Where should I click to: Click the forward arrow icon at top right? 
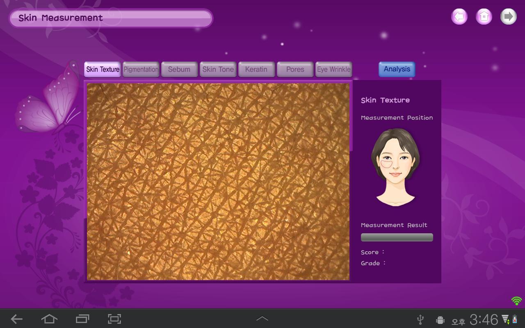coord(509,17)
